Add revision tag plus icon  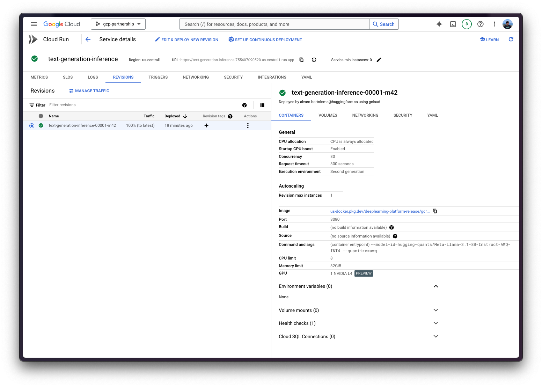[x=206, y=125]
